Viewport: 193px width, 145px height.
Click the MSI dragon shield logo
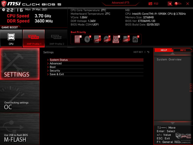coord(4,3)
